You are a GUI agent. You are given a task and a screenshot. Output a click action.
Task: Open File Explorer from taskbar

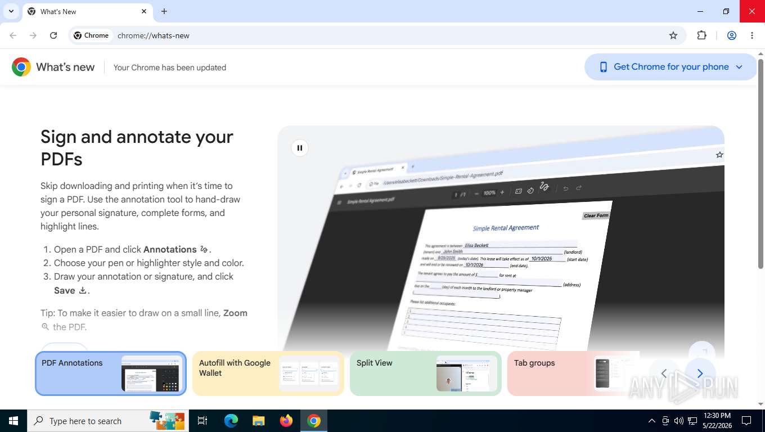pos(259,421)
